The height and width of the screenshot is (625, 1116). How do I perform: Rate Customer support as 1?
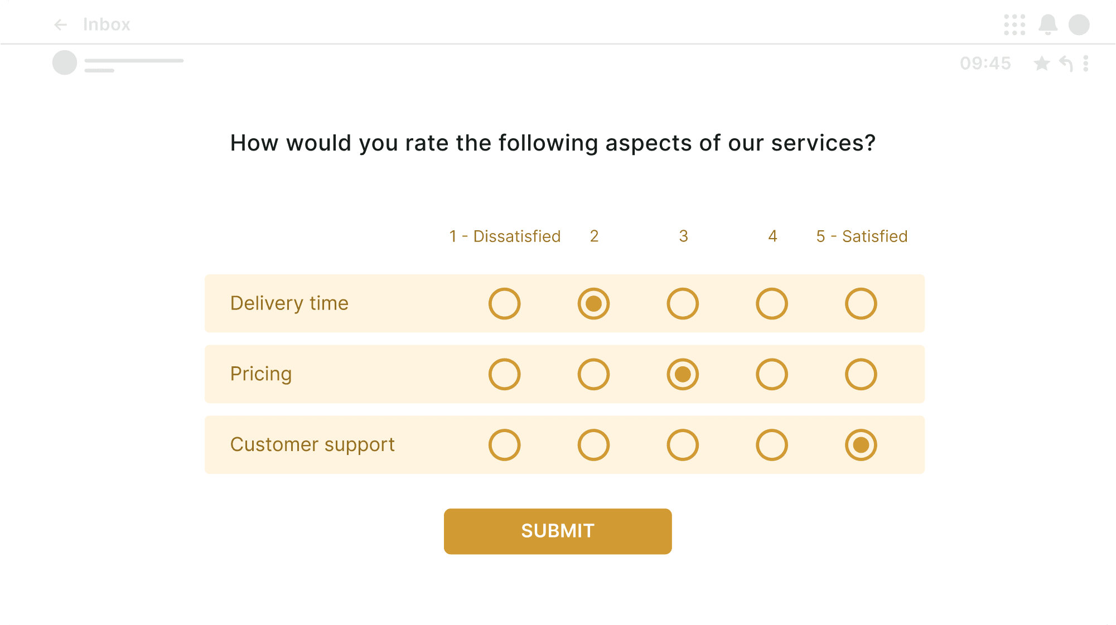[505, 445]
